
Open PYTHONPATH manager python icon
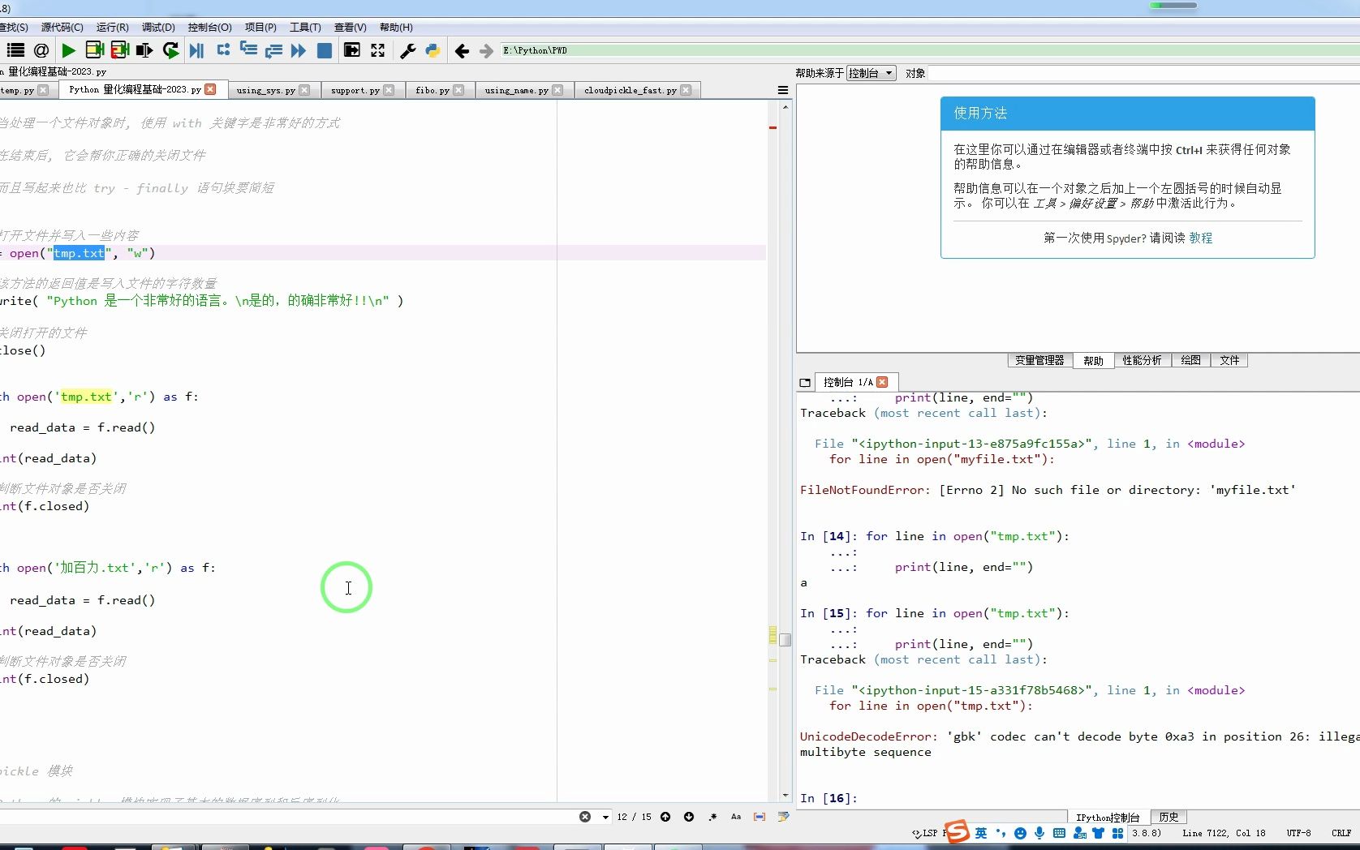[x=433, y=50]
